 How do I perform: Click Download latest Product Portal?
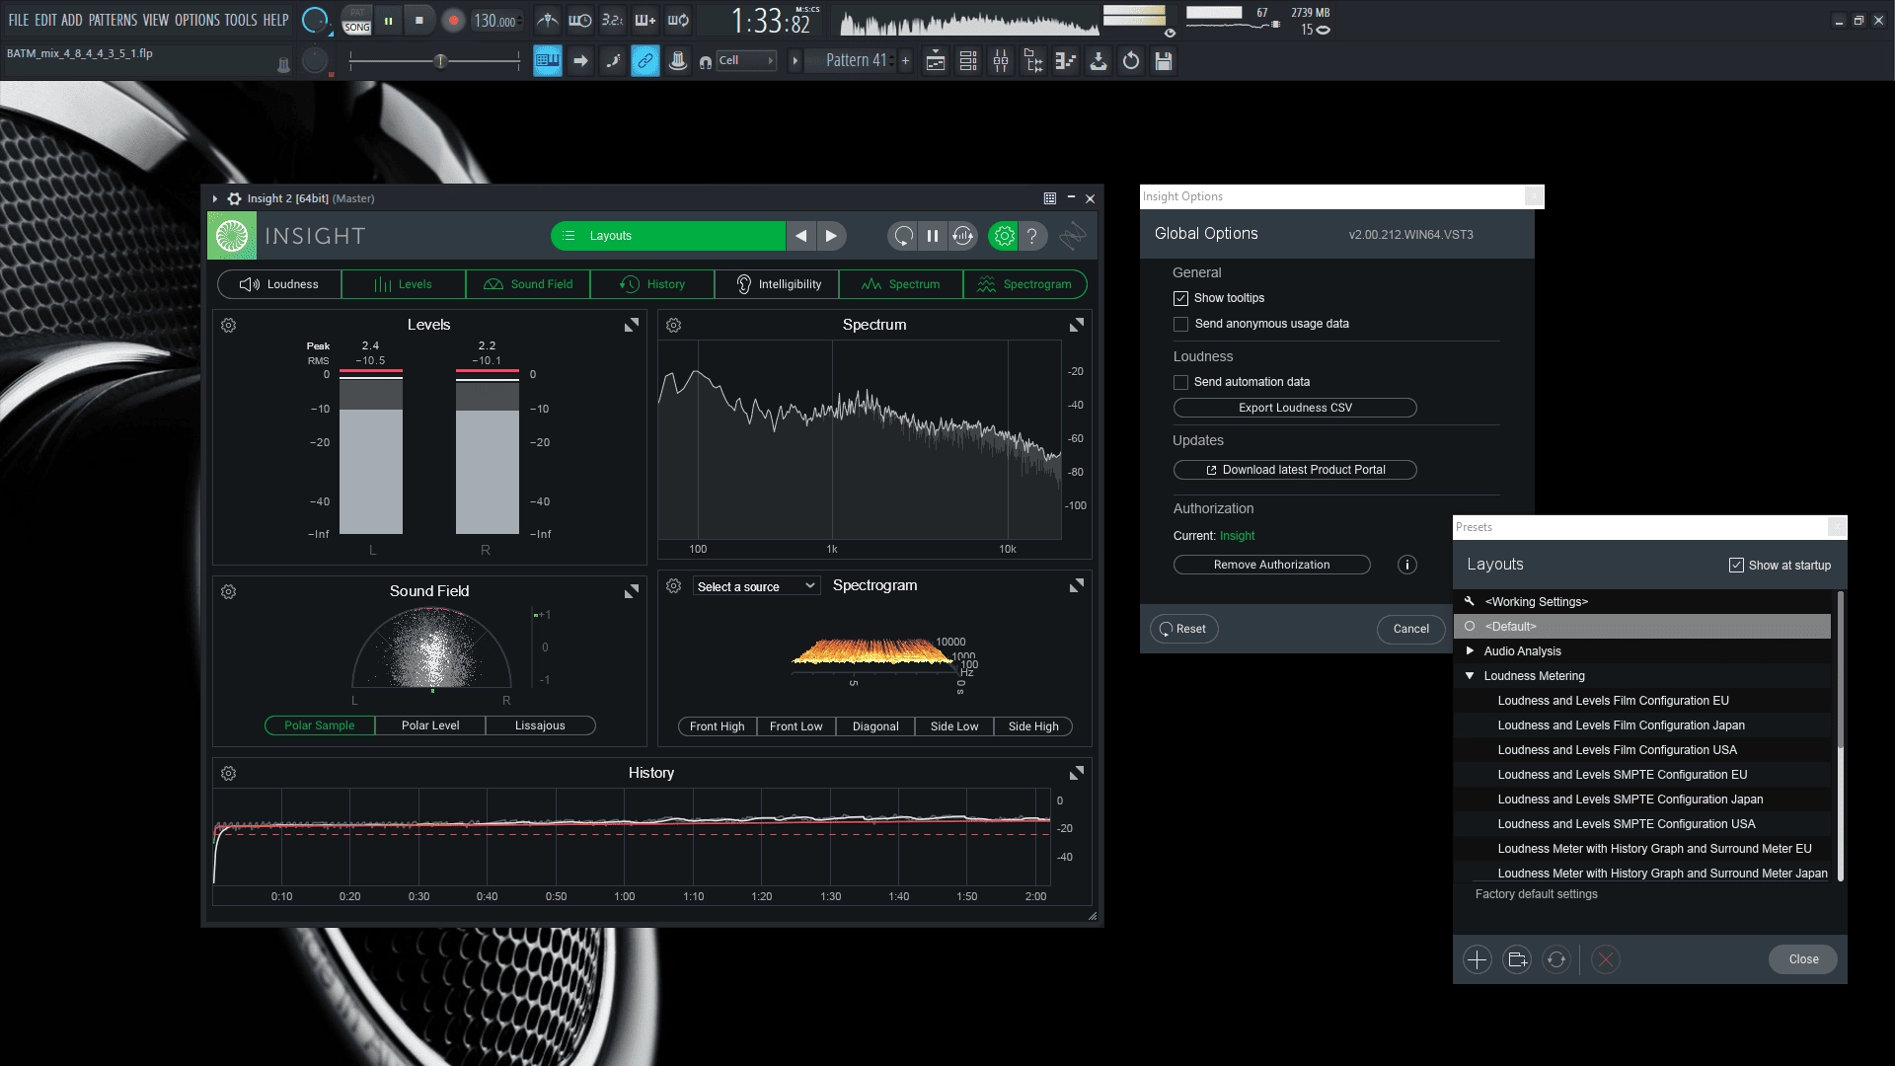pyautogui.click(x=1295, y=470)
